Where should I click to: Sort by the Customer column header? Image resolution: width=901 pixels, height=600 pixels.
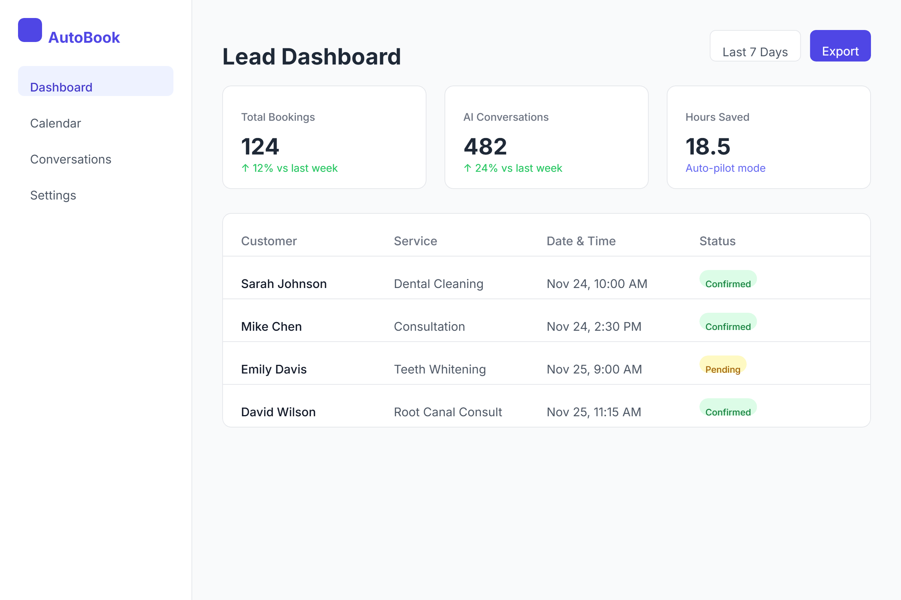268,241
